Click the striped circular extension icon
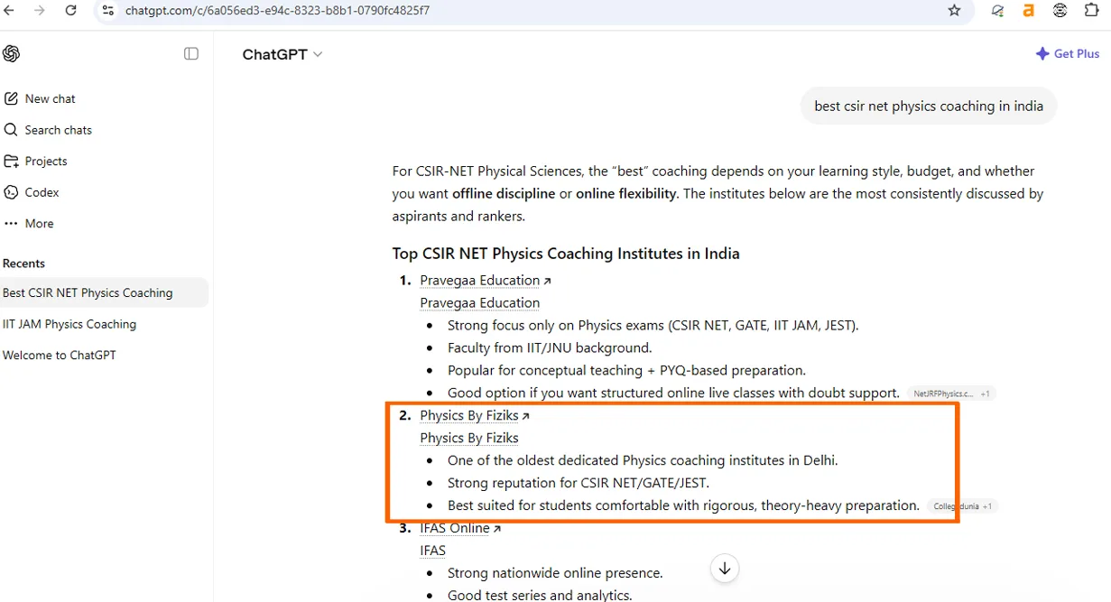Viewport: 1111px width, 602px height. coord(1060,11)
